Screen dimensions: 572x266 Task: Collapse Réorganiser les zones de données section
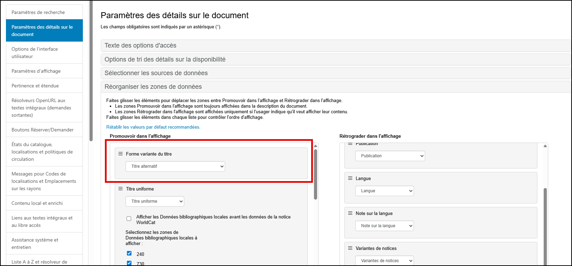click(153, 87)
